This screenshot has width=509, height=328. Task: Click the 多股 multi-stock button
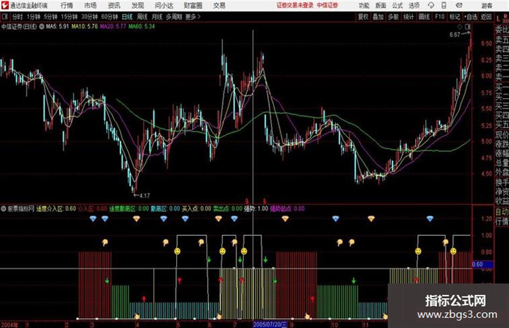393,17
